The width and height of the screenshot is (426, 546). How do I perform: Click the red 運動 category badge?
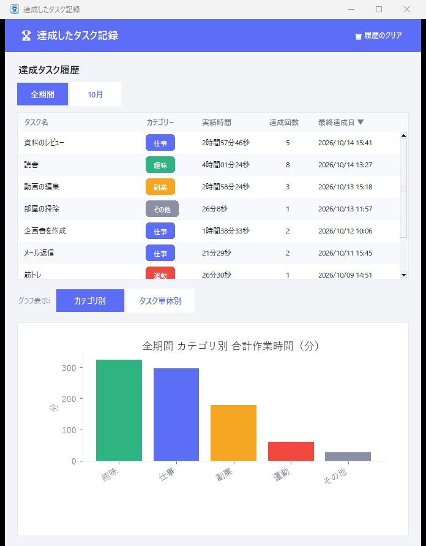click(160, 273)
